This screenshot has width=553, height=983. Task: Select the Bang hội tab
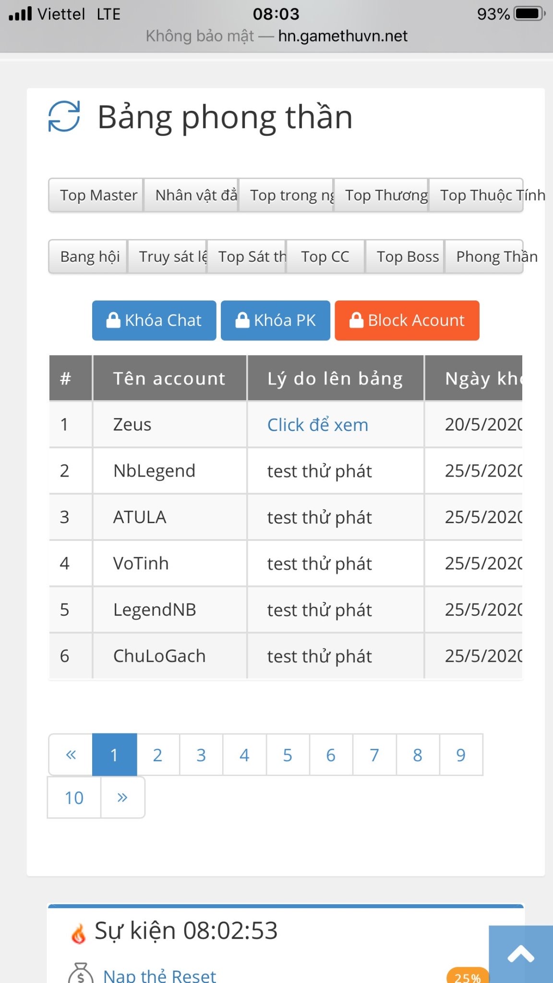pyautogui.click(x=88, y=257)
